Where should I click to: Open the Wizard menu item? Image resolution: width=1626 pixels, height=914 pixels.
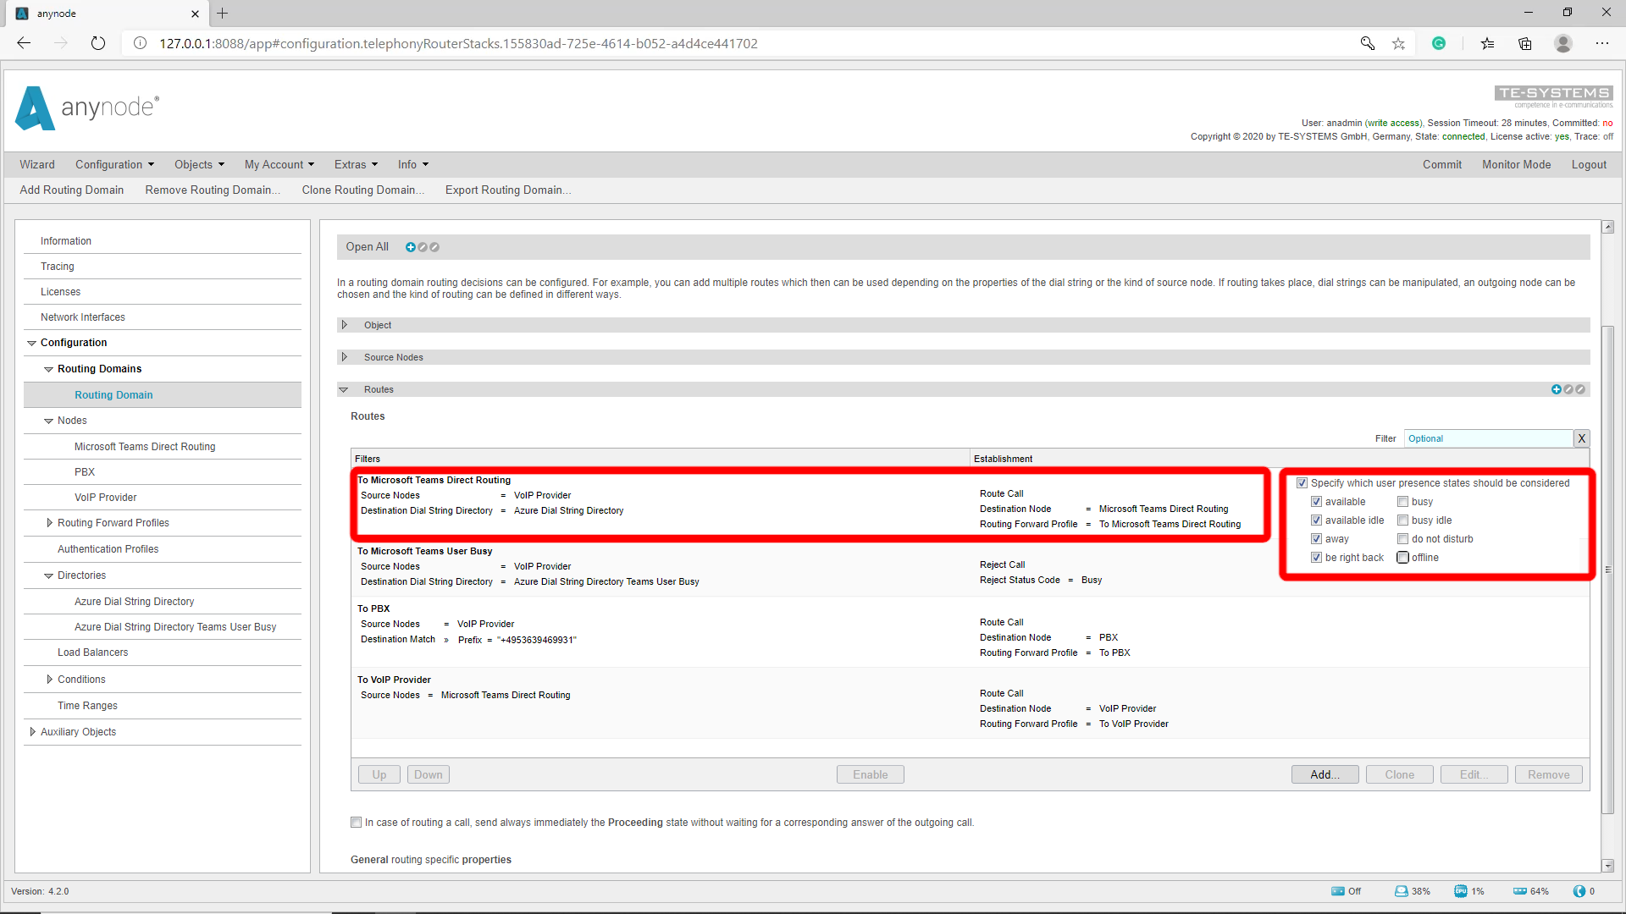[37, 164]
